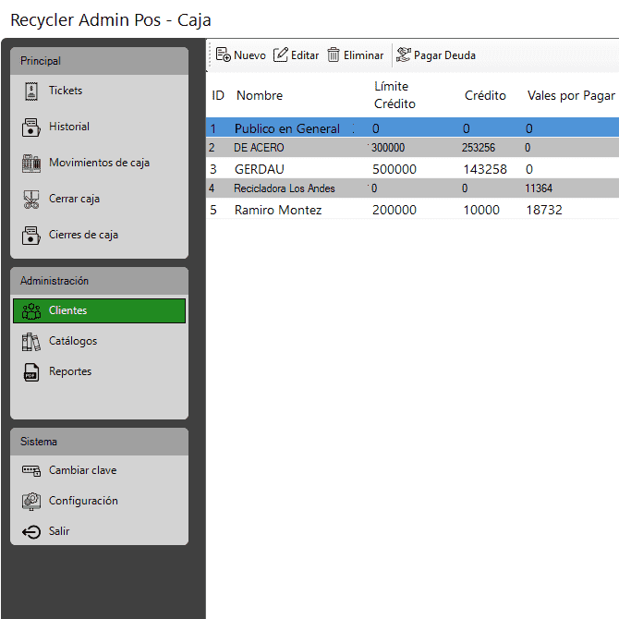Click the Límite Crédito column header

[394, 95]
